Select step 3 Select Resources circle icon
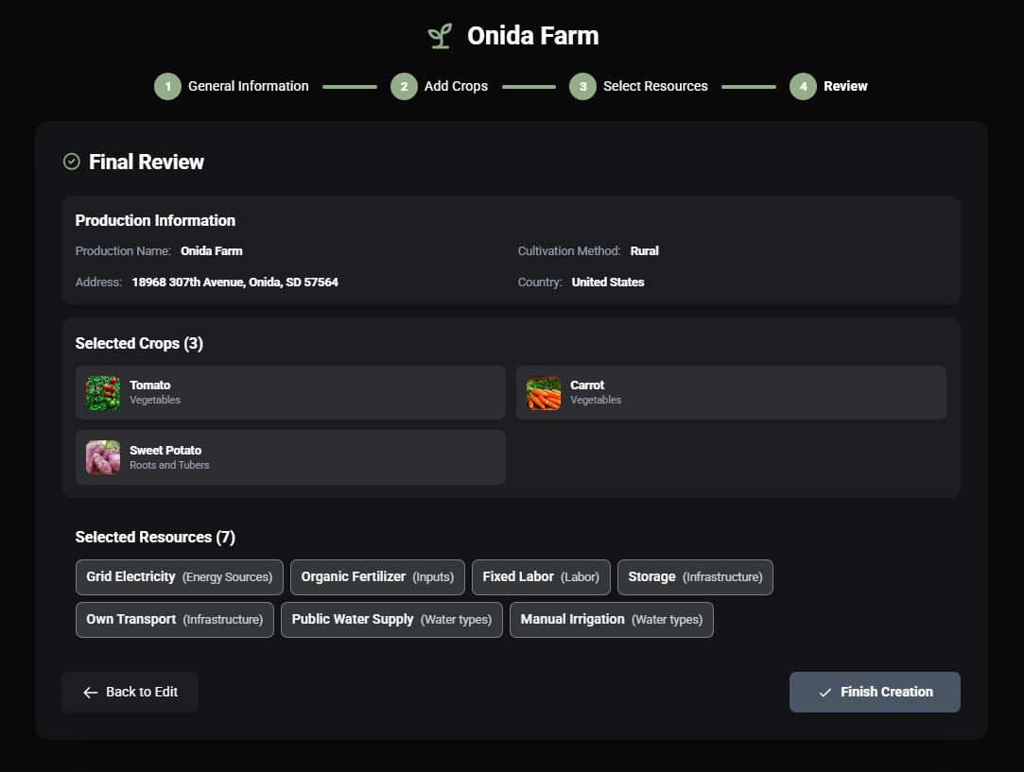This screenshot has height=772, width=1024. (583, 86)
